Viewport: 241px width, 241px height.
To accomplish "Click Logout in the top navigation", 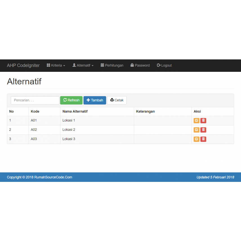I will 164,65.
